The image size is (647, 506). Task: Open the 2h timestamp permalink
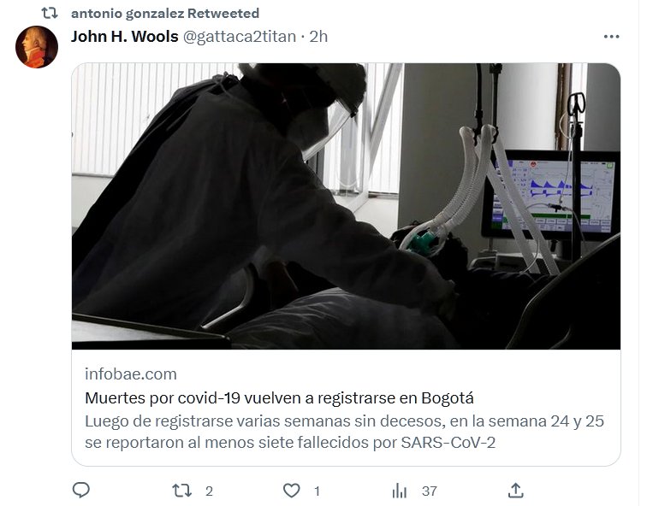pos(318,37)
